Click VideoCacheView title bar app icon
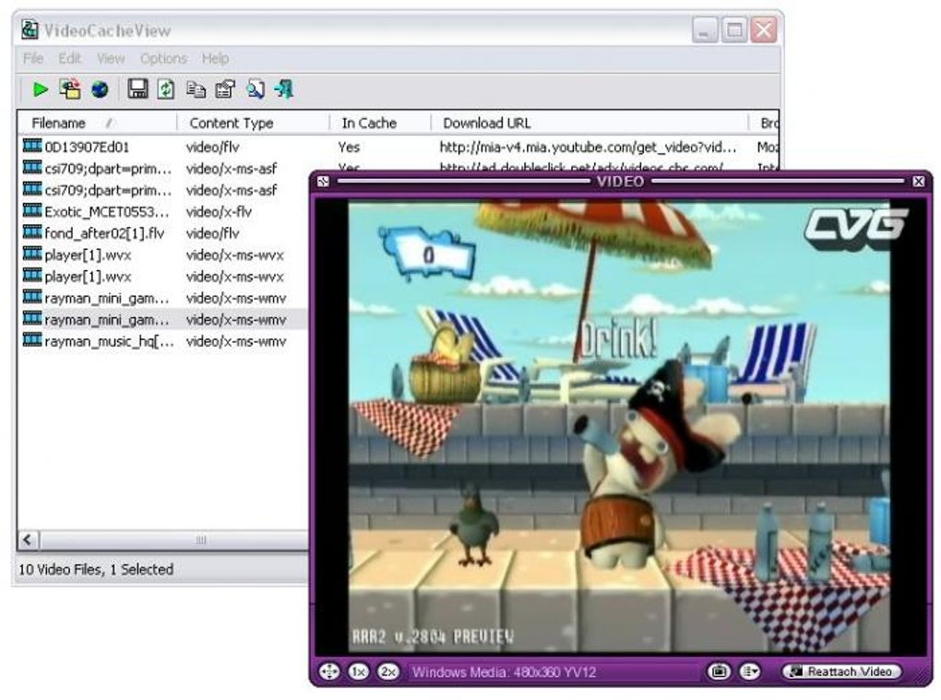 (x=30, y=30)
